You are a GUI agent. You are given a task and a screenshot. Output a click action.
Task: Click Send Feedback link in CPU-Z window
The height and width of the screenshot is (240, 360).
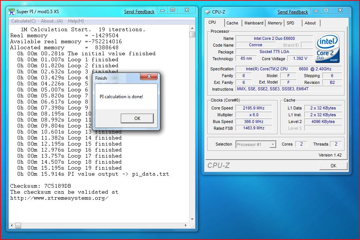click(293, 12)
